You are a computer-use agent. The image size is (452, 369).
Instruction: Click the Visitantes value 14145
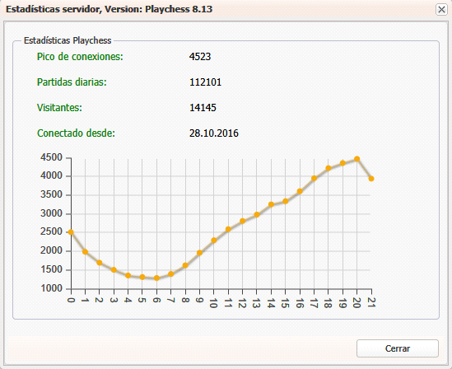pyautogui.click(x=203, y=108)
